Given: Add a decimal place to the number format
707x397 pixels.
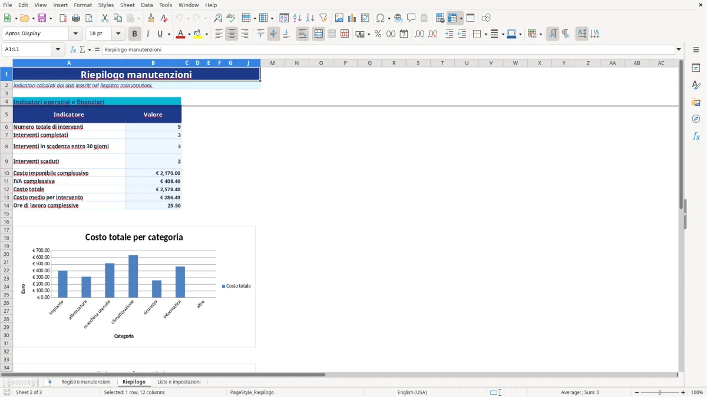Looking at the screenshot, I should [x=419, y=34].
